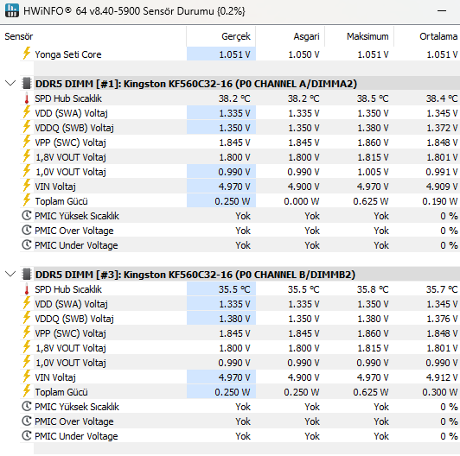This screenshot has width=460, height=456.
Task: Click DIMM #3 SPD Hub current value 35.5 °C
Action: coord(234,289)
